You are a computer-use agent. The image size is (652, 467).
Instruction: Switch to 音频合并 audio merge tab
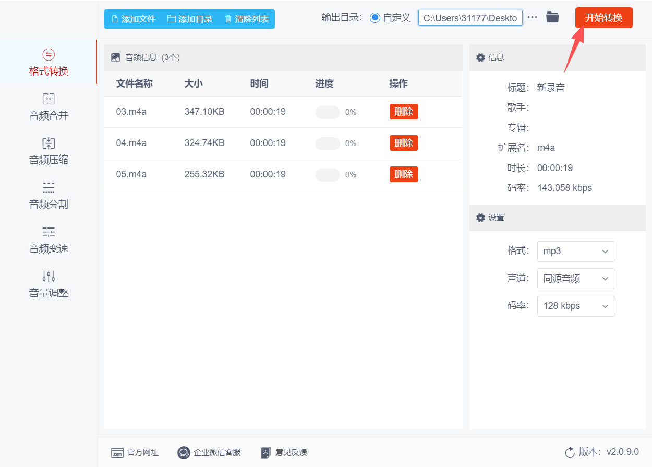click(49, 107)
